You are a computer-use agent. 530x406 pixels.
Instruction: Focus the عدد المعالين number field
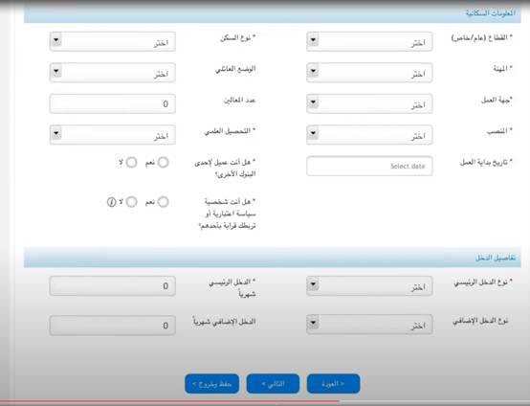pyautogui.click(x=113, y=103)
